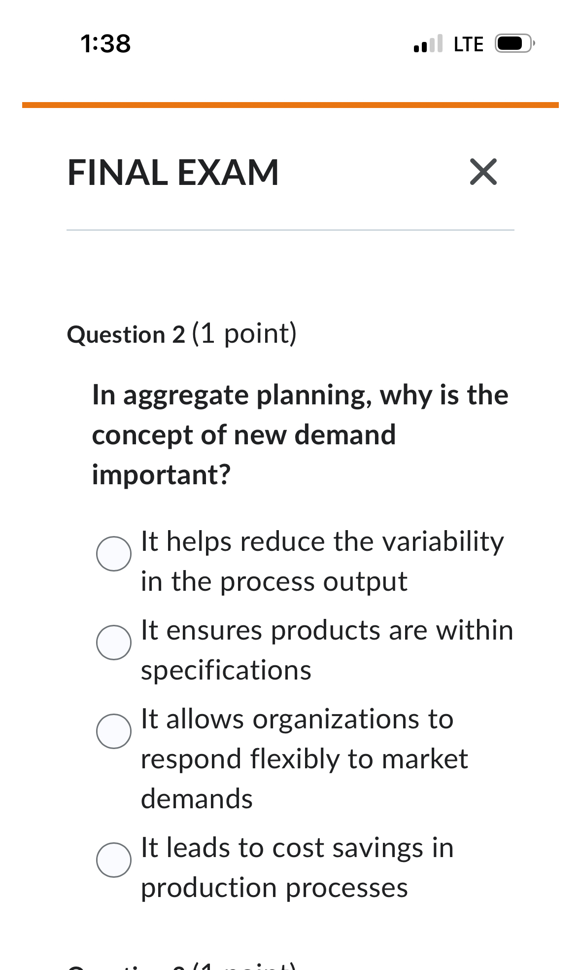The height and width of the screenshot is (970, 581).
Task: Tap the divider line below FINAL EXAM
Action: (x=290, y=229)
